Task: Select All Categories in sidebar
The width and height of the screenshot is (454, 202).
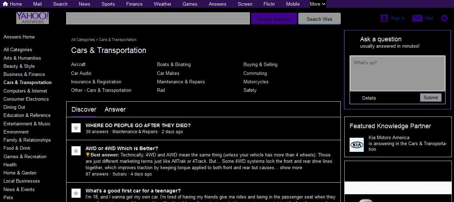Action: (18, 49)
